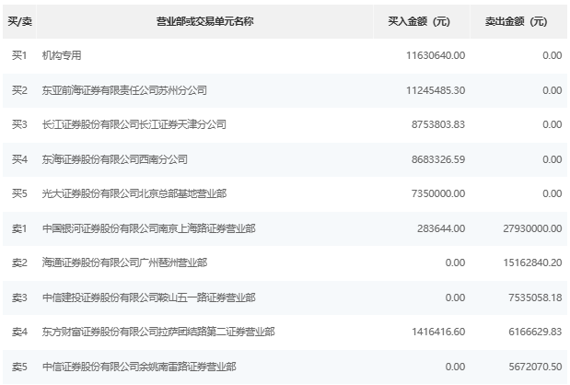The height and width of the screenshot is (385, 570).
Task: Open 长江证券股份有限公司长江证券天津分公司 entry
Action: (x=134, y=124)
